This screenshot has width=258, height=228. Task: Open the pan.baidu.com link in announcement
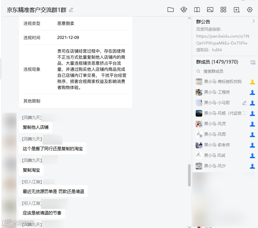click(222, 40)
